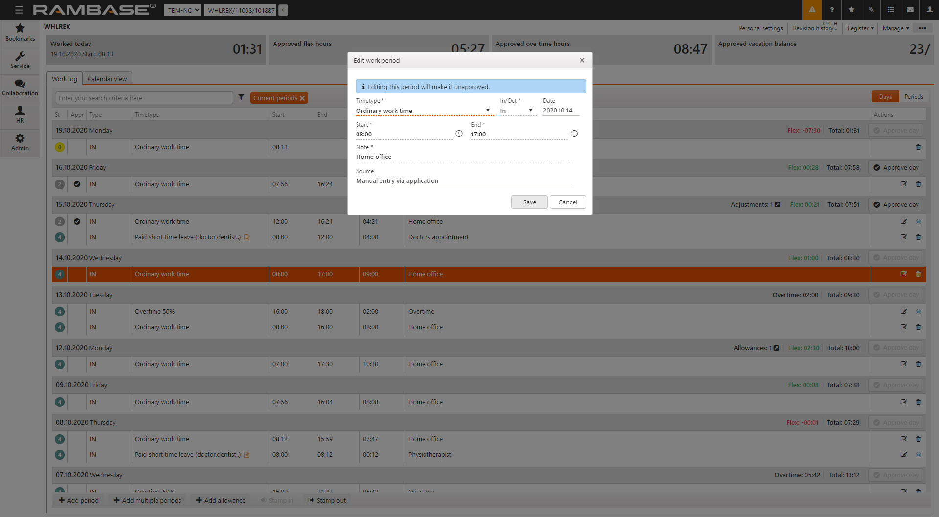Expand the In/Out dropdown
The image size is (939, 517).
[x=530, y=111]
